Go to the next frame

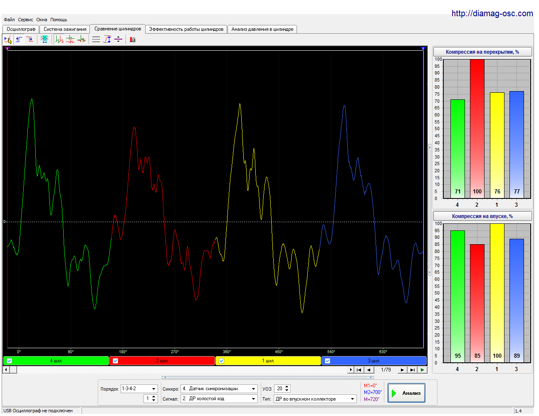point(402,369)
